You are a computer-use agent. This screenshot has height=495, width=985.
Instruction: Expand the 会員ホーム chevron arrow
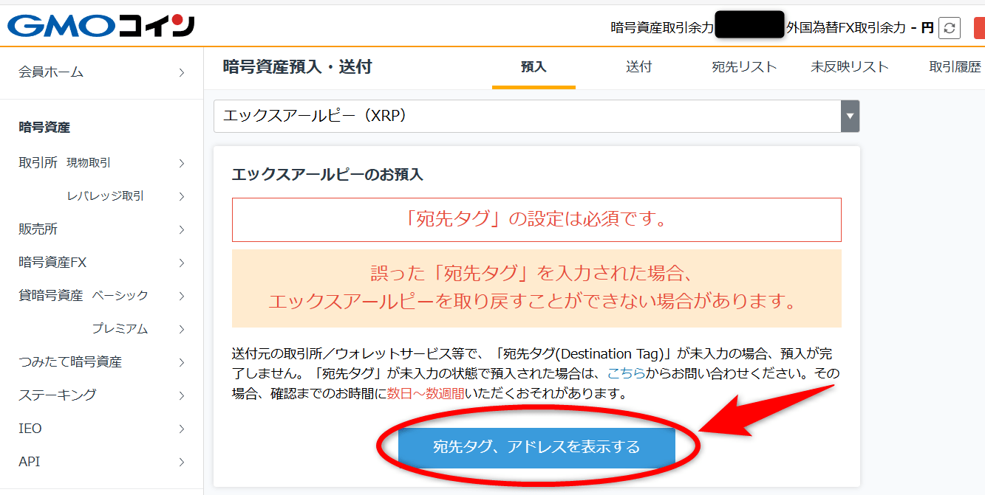tap(182, 72)
